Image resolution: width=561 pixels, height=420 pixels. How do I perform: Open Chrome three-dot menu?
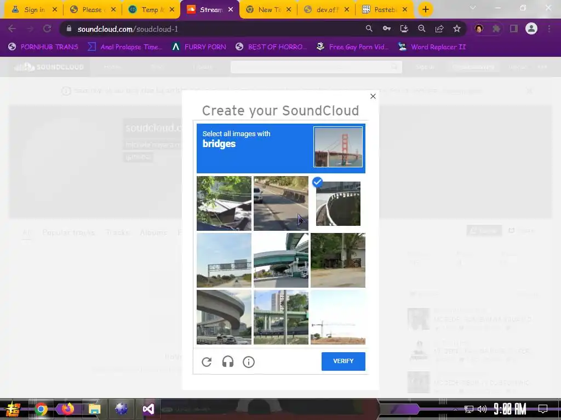coord(549,28)
